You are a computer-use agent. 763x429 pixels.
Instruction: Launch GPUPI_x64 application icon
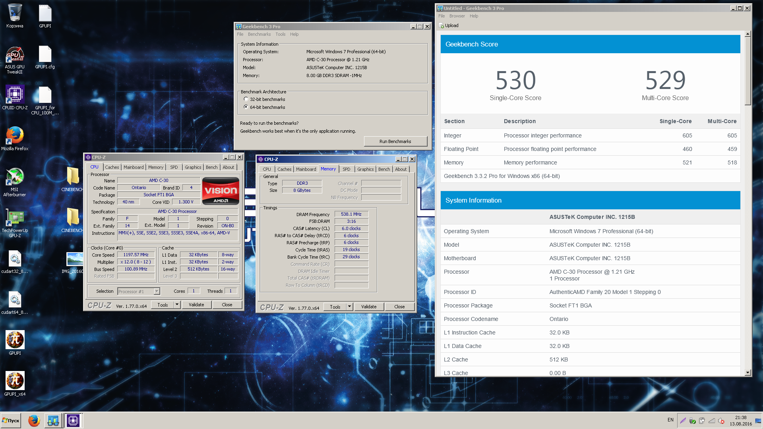coord(15,383)
